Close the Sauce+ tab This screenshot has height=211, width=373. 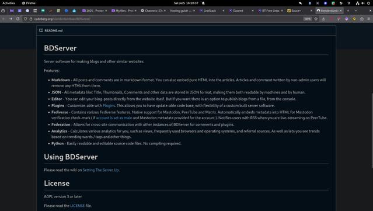311,11
